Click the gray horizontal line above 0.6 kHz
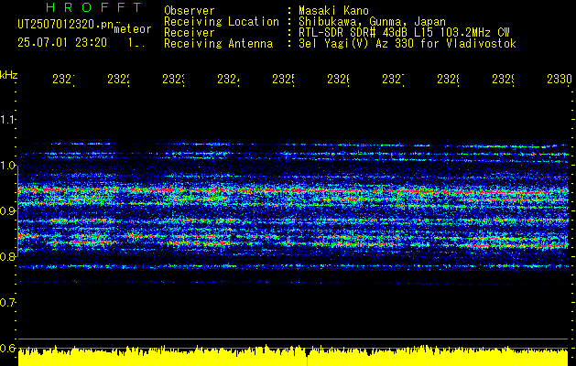Image resolution: width=576 pixels, height=366 pixels. click(x=293, y=339)
